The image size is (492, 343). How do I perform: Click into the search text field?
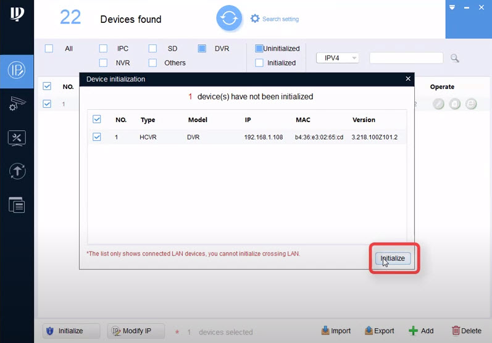pyautogui.click(x=406, y=58)
